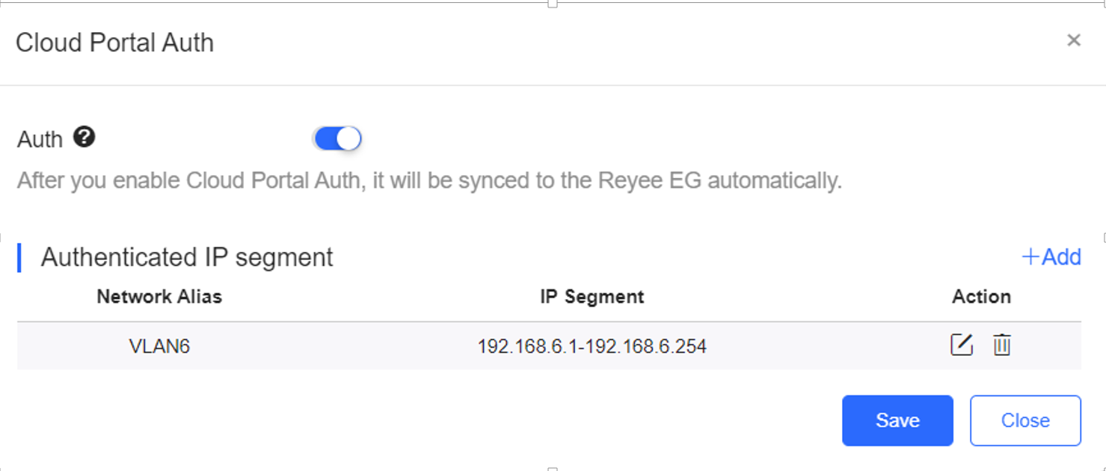Click the Authenticated IP segment heading
Image resolution: width=1106 pixels, height=471 pixels.
[187, 257]
